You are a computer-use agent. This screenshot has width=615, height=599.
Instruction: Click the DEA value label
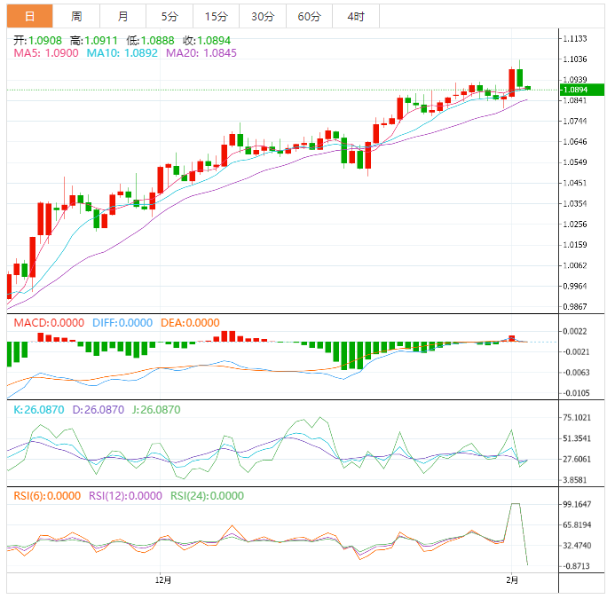click(189, 323)
